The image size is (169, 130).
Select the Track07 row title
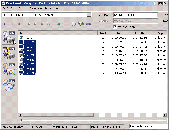(x=29, y=64)
